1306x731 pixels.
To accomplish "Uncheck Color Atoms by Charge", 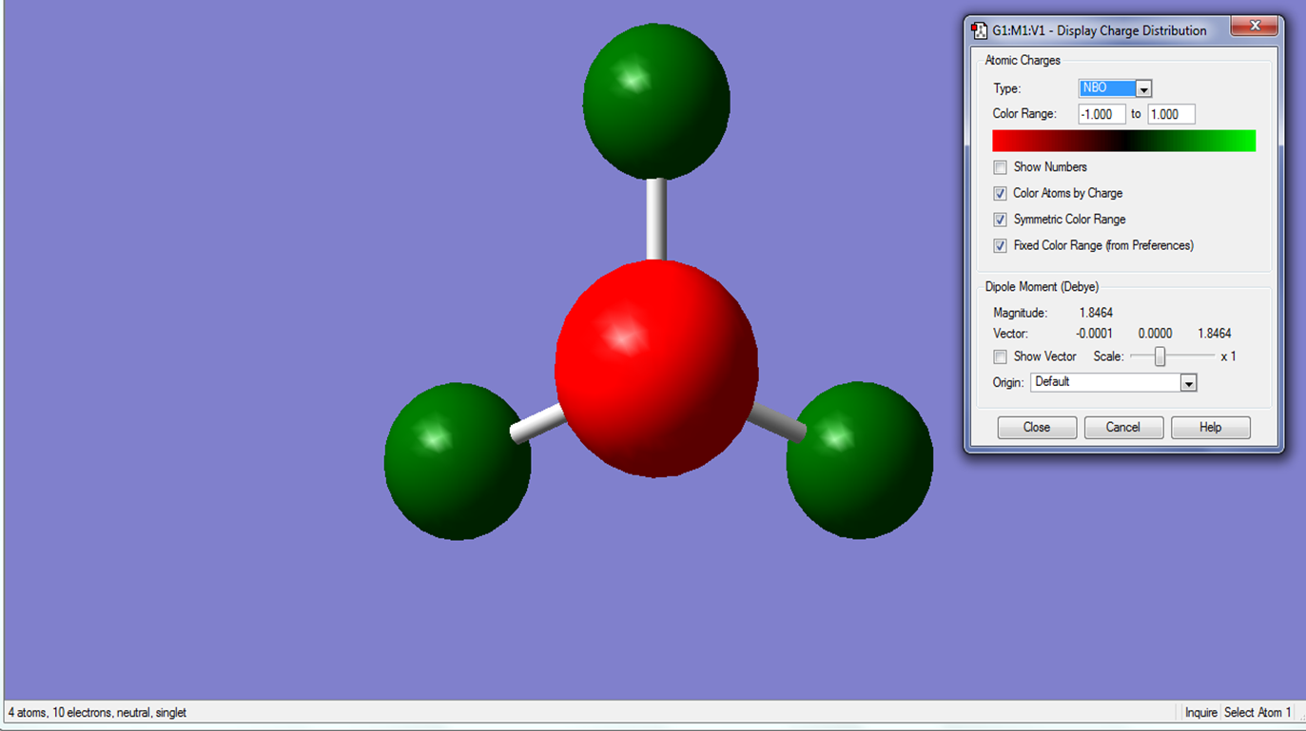I will (1000, 193).
